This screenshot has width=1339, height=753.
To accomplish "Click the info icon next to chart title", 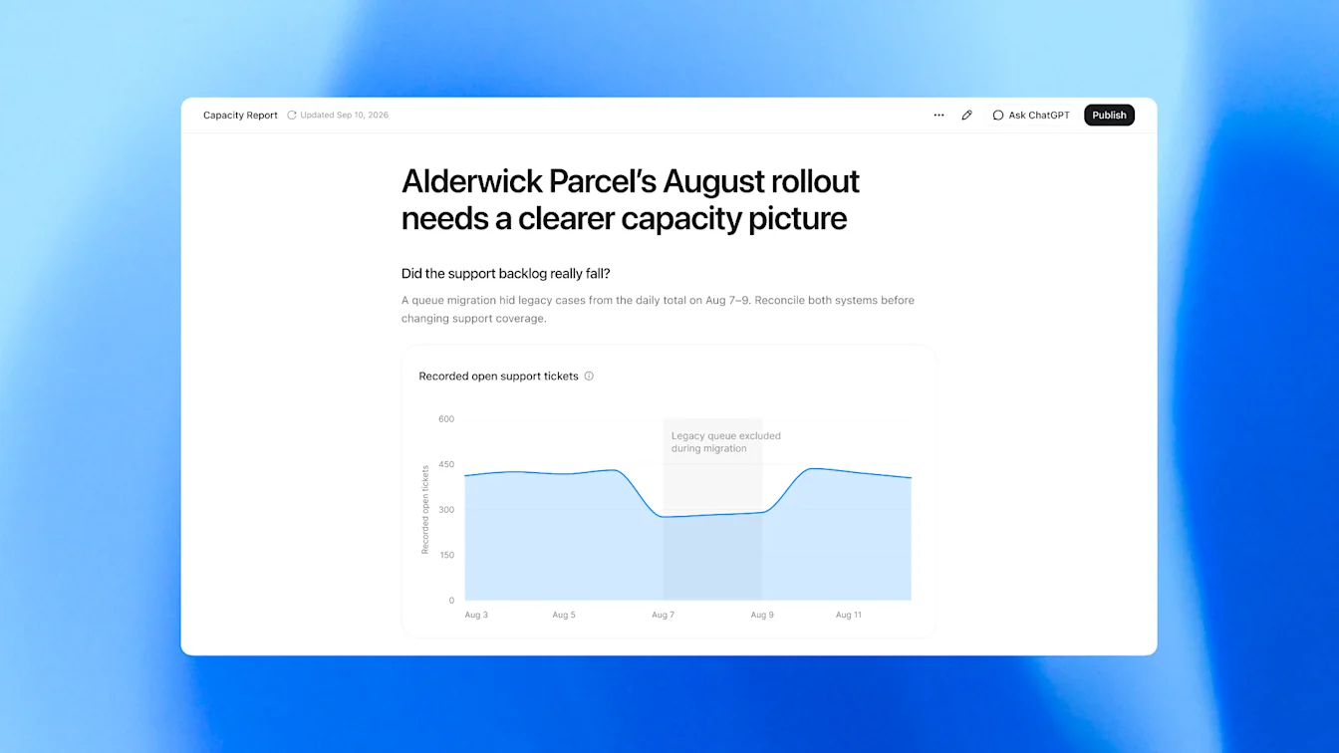I will [x=589, y=376].
